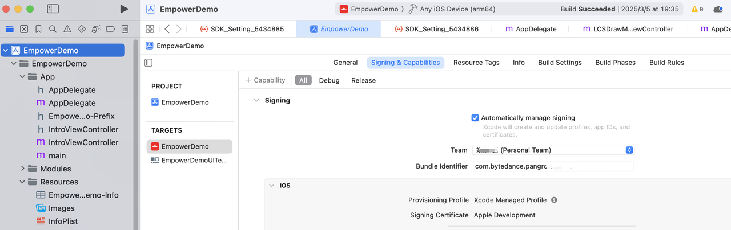Open the Test navigator diamond icon
This screenshot has width=731, height=230.
[x=82, y=29]
